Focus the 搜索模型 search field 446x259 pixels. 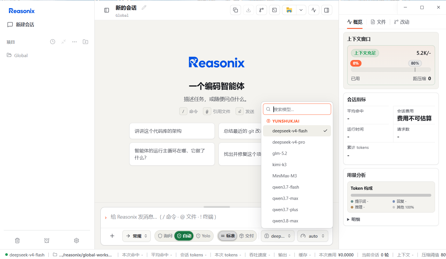[x=297, y=109]
